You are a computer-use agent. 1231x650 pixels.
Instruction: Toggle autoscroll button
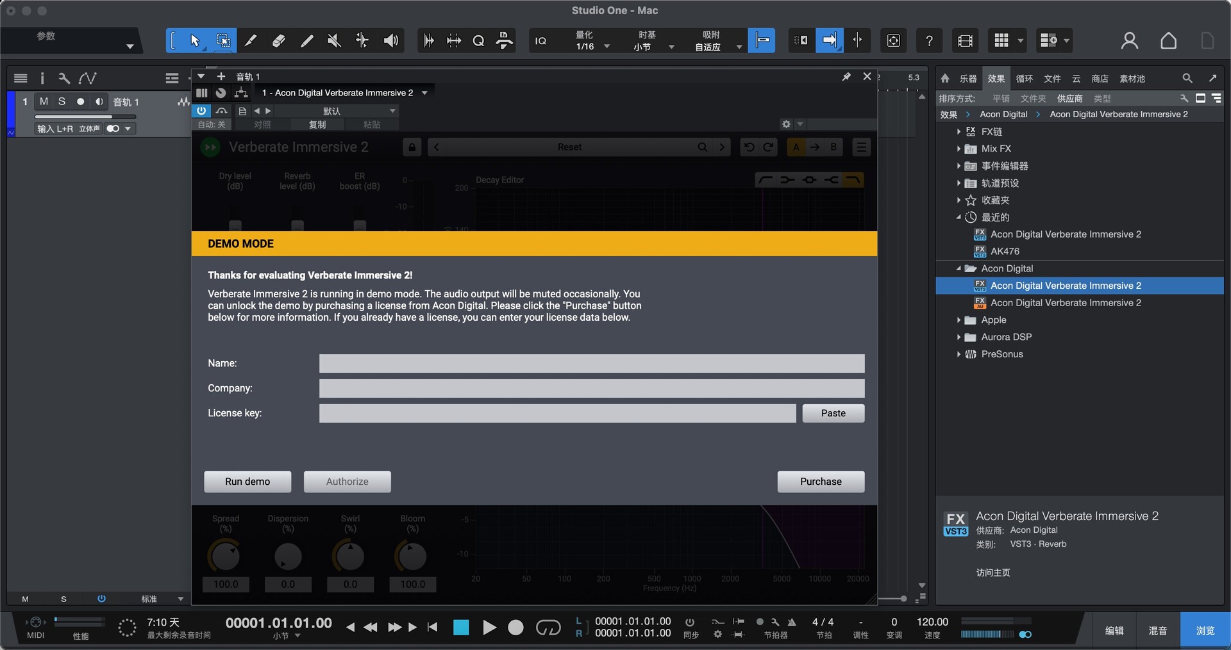(x=829, y=41)
